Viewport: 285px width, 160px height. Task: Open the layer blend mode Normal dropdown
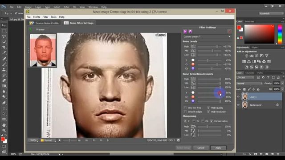pyautogui.click(x=249, y=84)
